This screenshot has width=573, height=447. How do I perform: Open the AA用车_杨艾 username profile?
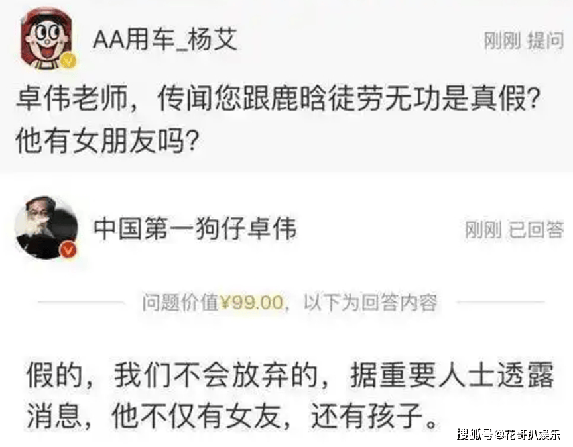[x=165, y=40]
